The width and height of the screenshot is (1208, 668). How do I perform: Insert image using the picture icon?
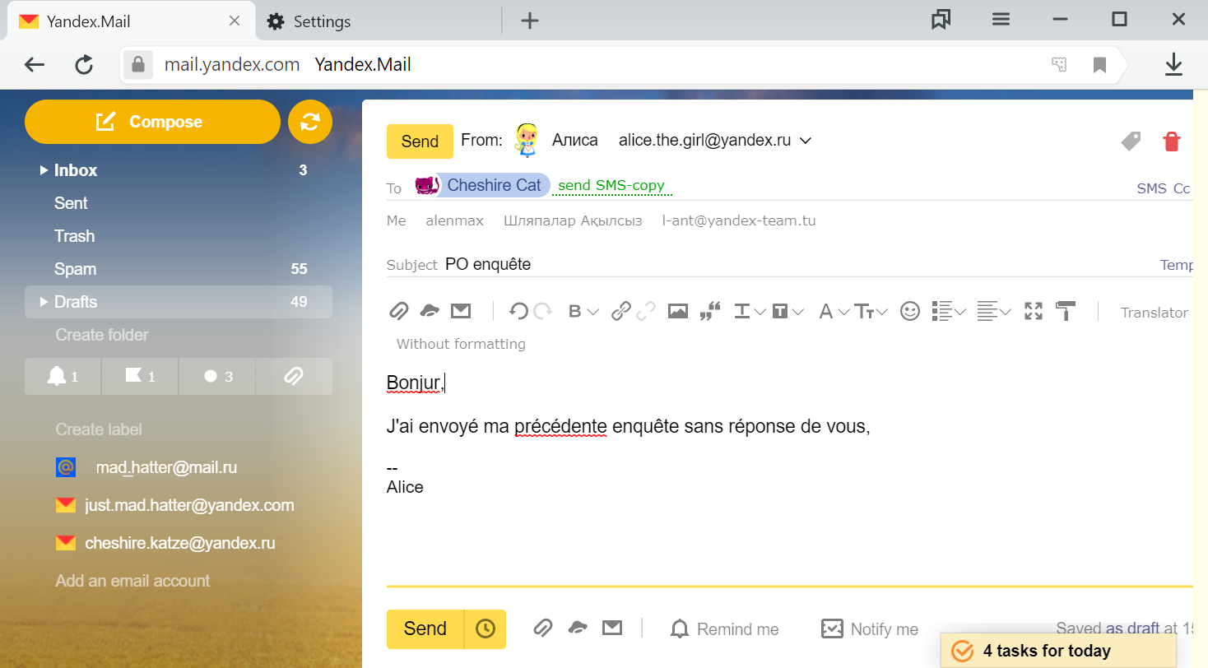[677, 311]
